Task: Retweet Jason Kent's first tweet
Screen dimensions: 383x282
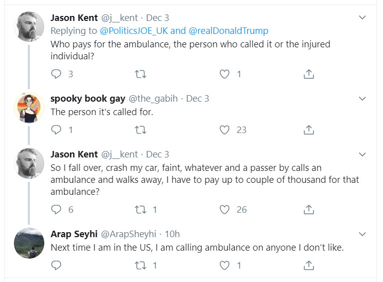Action: click(140, 74)
